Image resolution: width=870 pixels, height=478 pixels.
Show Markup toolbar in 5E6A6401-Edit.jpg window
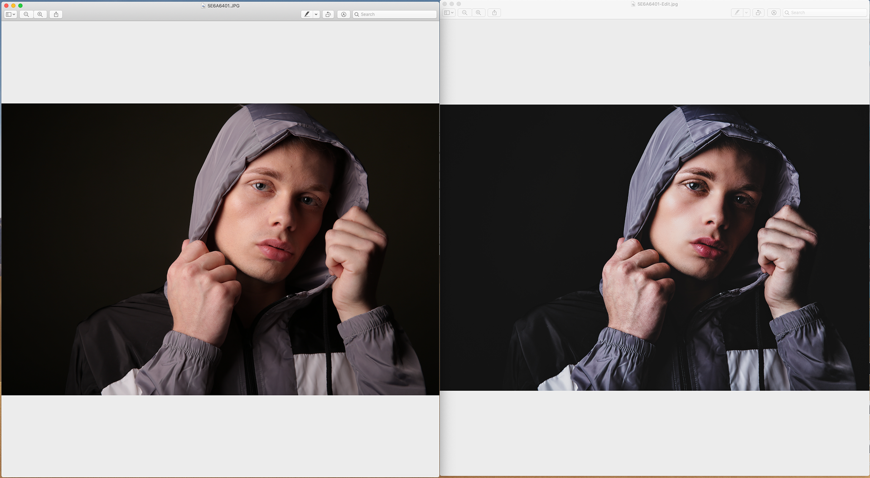(x=774, y=13)
